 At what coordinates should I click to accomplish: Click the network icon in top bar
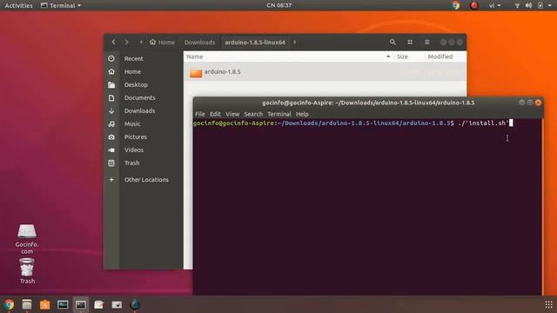517,5
